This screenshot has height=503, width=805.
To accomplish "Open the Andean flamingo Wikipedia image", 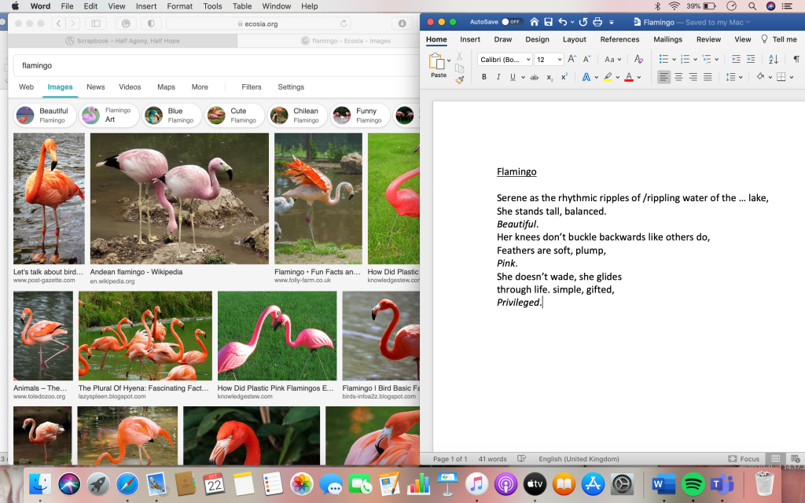I will (x=179, y=198).
